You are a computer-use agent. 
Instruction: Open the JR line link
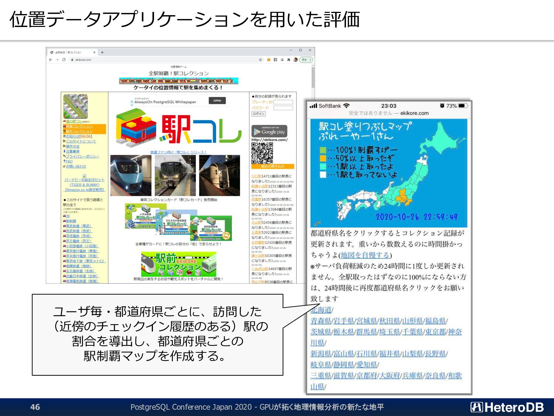pos(68,216)
